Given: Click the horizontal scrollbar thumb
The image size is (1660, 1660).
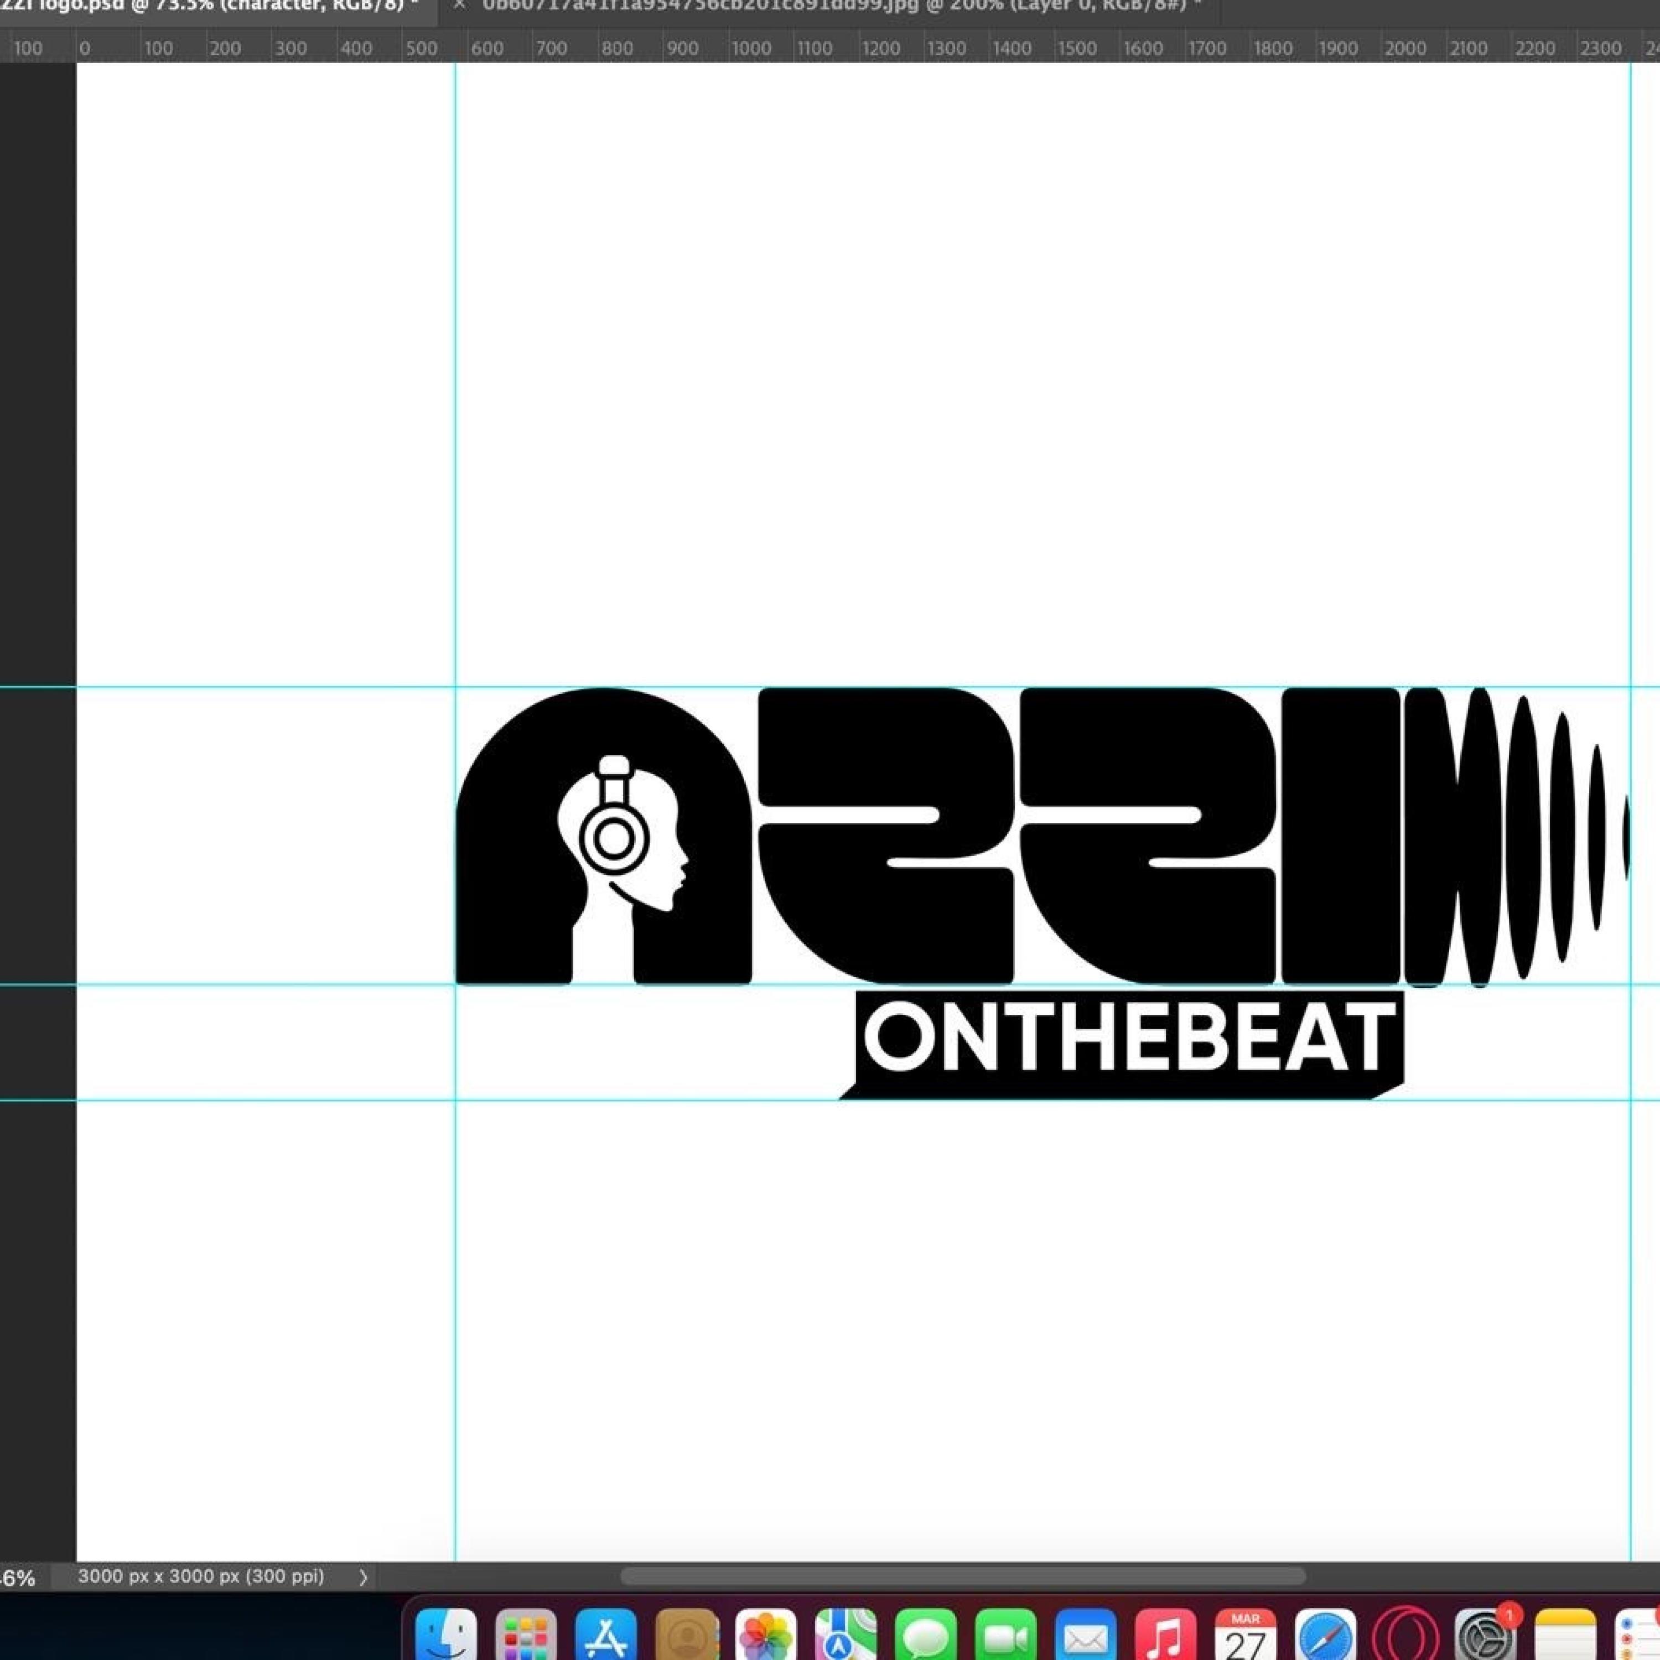Looking at the screenshot, I should (962, 1576).
